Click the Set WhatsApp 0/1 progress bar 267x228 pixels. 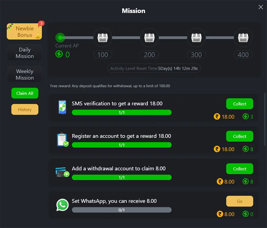point(122,210)
